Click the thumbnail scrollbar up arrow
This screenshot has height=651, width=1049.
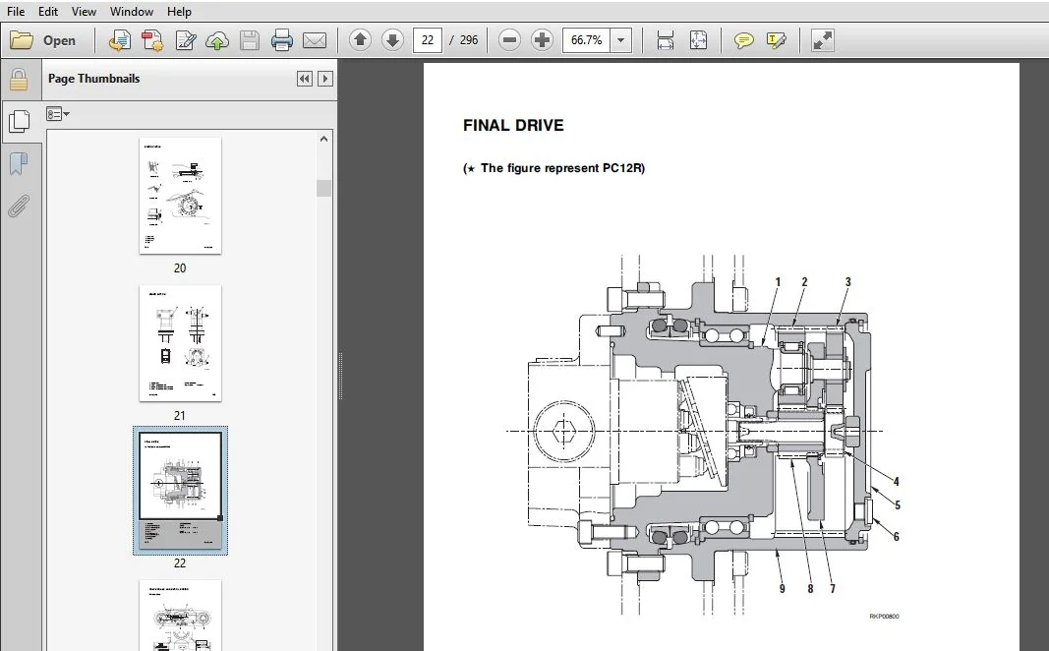coord(323,140)
